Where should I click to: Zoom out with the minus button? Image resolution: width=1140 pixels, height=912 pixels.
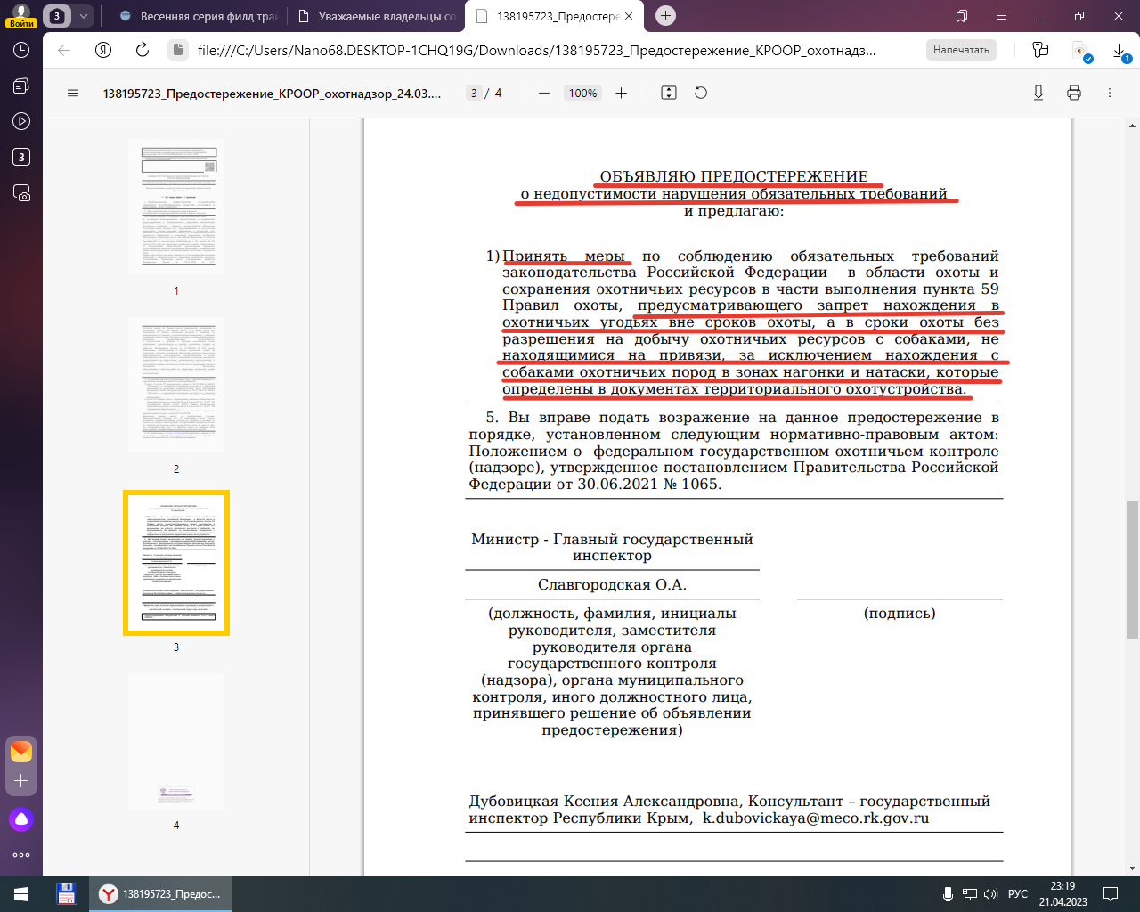coord(544,94)
